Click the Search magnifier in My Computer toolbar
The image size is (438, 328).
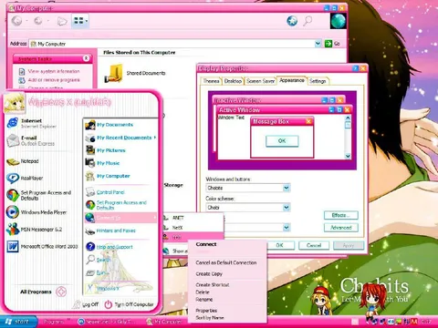[x=308, y=21]
